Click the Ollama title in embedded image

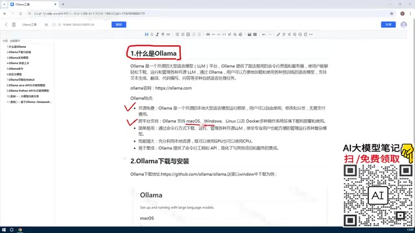[x=151, y=195]
